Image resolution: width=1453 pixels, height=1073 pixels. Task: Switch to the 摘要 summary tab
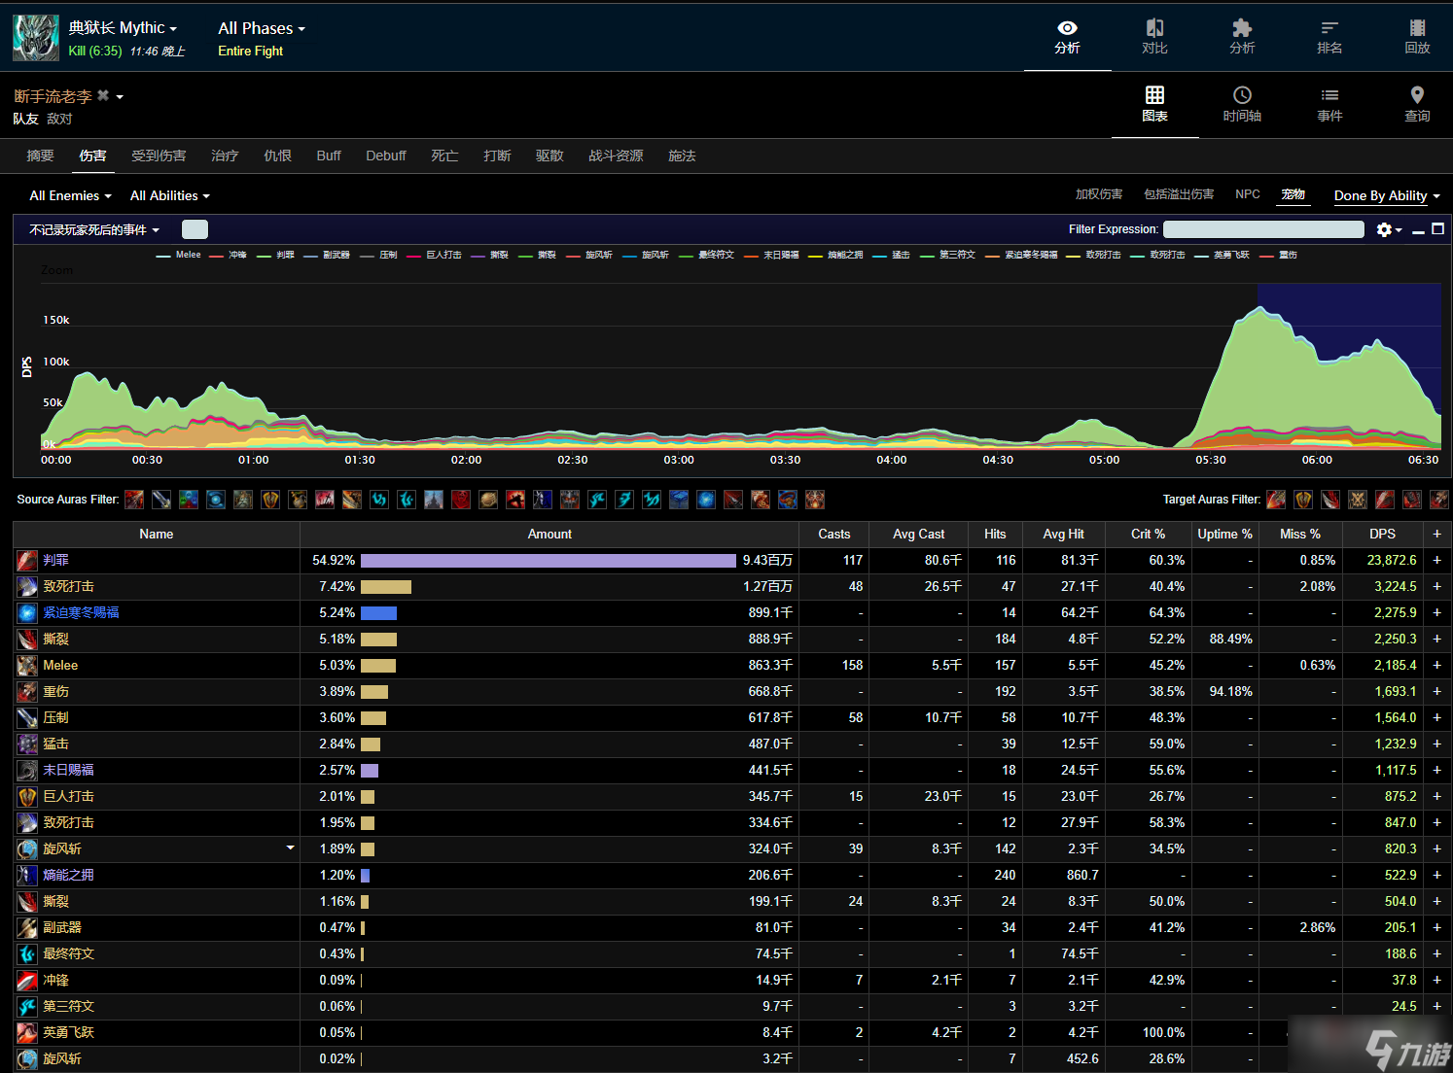40,156
